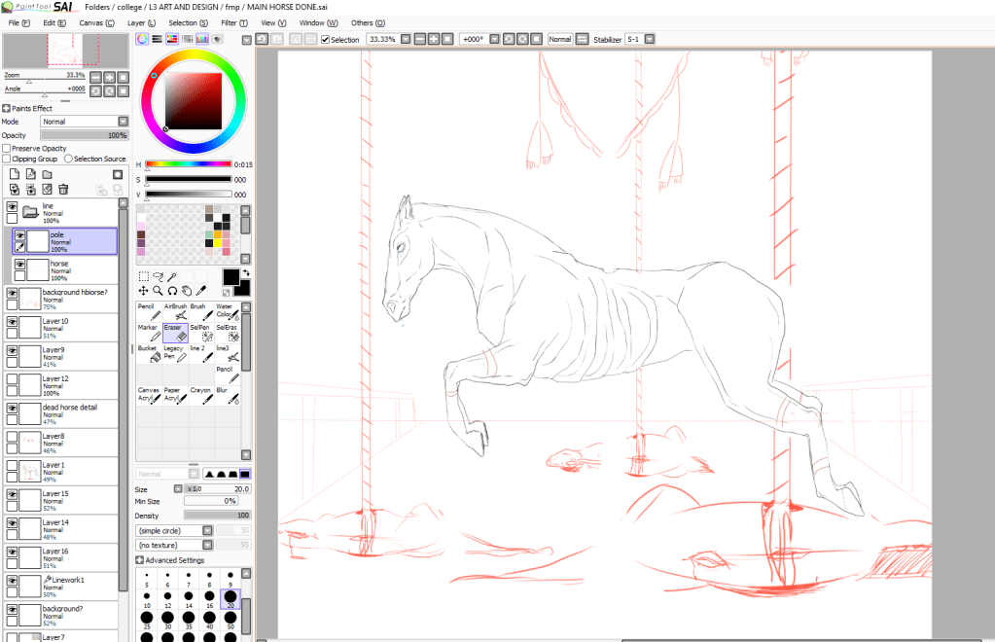This screenshot has height=642, width=995.
Task: Choose brush size 20 preset
Action: click(230, 596)
